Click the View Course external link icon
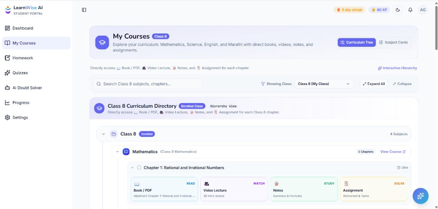Image resolution: width=438 pixels, height=209 pixels. [404, 151]
